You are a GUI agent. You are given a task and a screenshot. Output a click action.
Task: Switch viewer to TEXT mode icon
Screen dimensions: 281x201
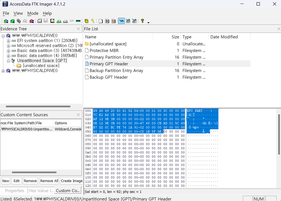128,21
